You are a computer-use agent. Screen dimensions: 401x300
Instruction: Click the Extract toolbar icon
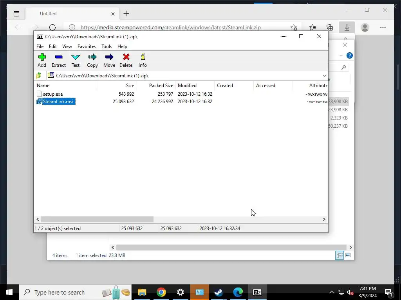click(59, 60)
